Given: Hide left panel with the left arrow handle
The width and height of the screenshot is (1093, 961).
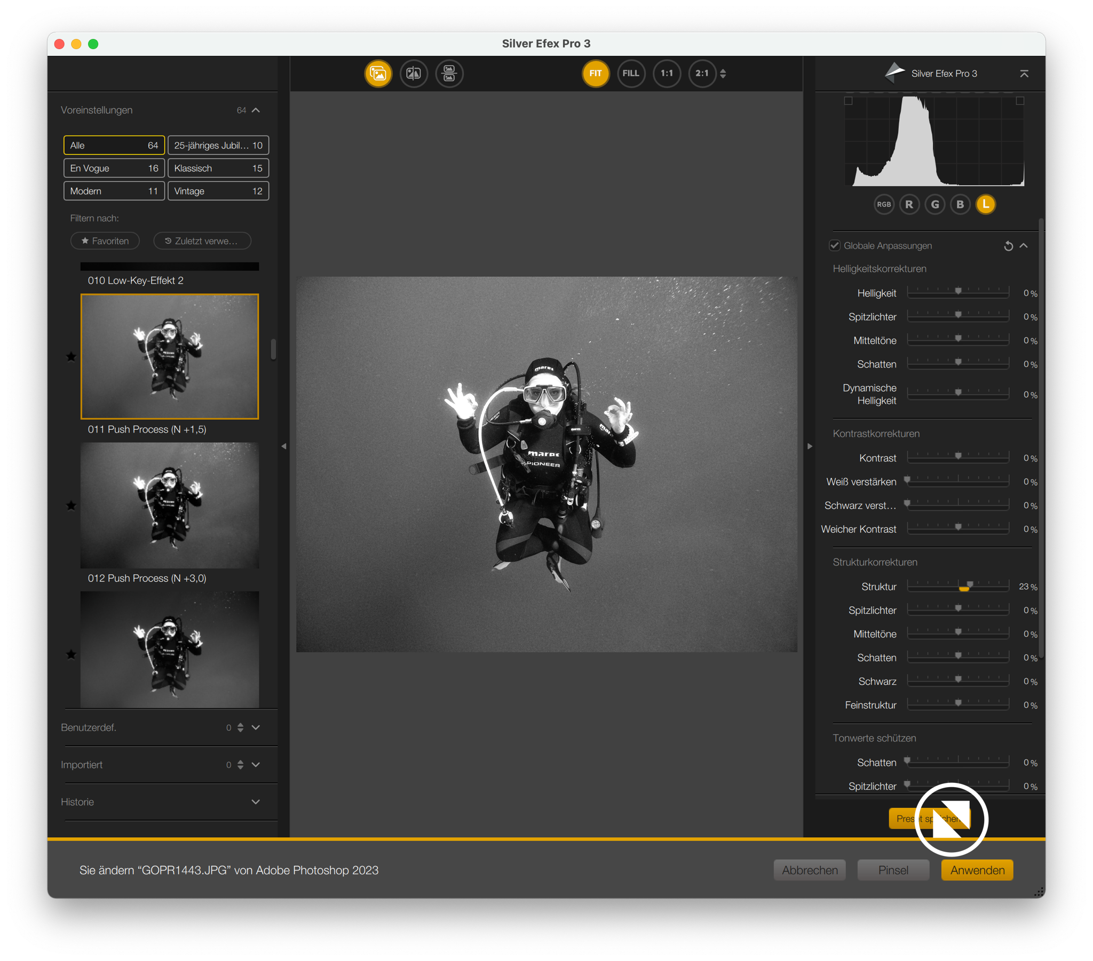Looking at the screenshot, I should pos(284,446).
